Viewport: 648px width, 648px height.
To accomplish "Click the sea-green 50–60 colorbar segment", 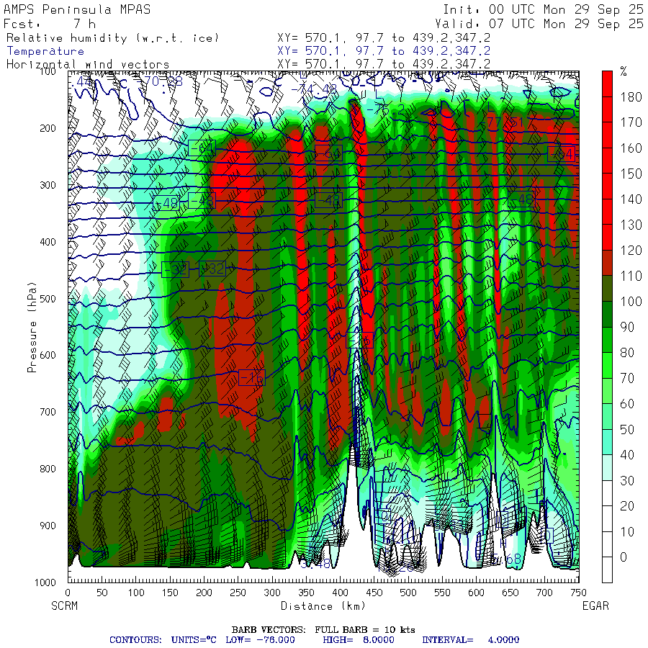I will tap(607, 416).
